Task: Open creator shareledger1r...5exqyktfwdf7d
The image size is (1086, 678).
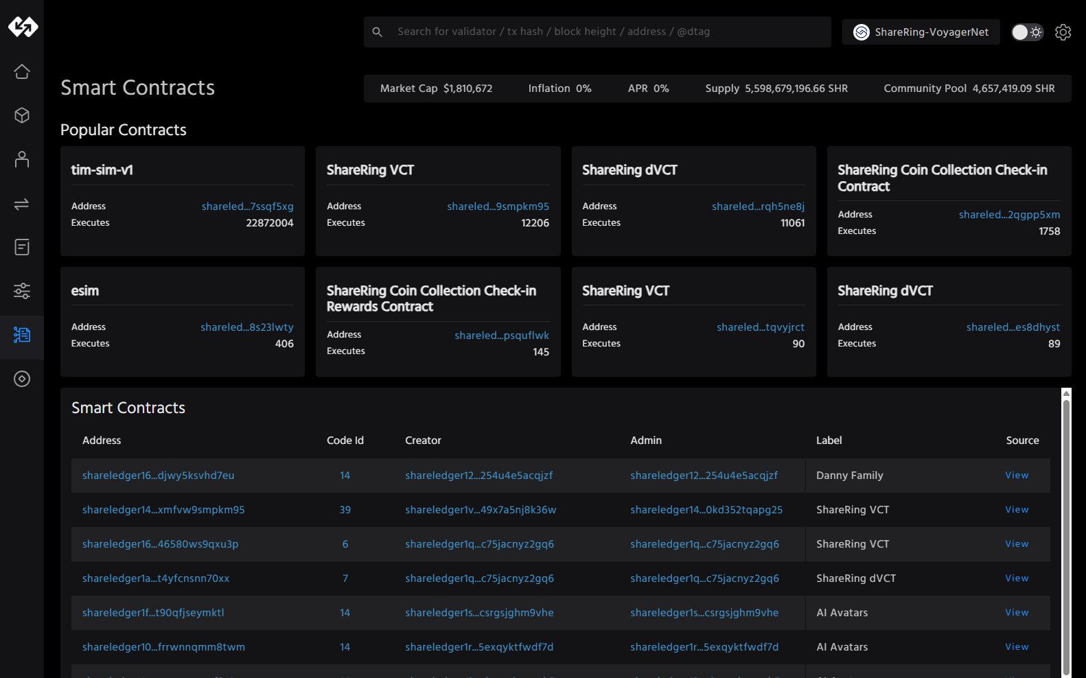Action: 479,647
